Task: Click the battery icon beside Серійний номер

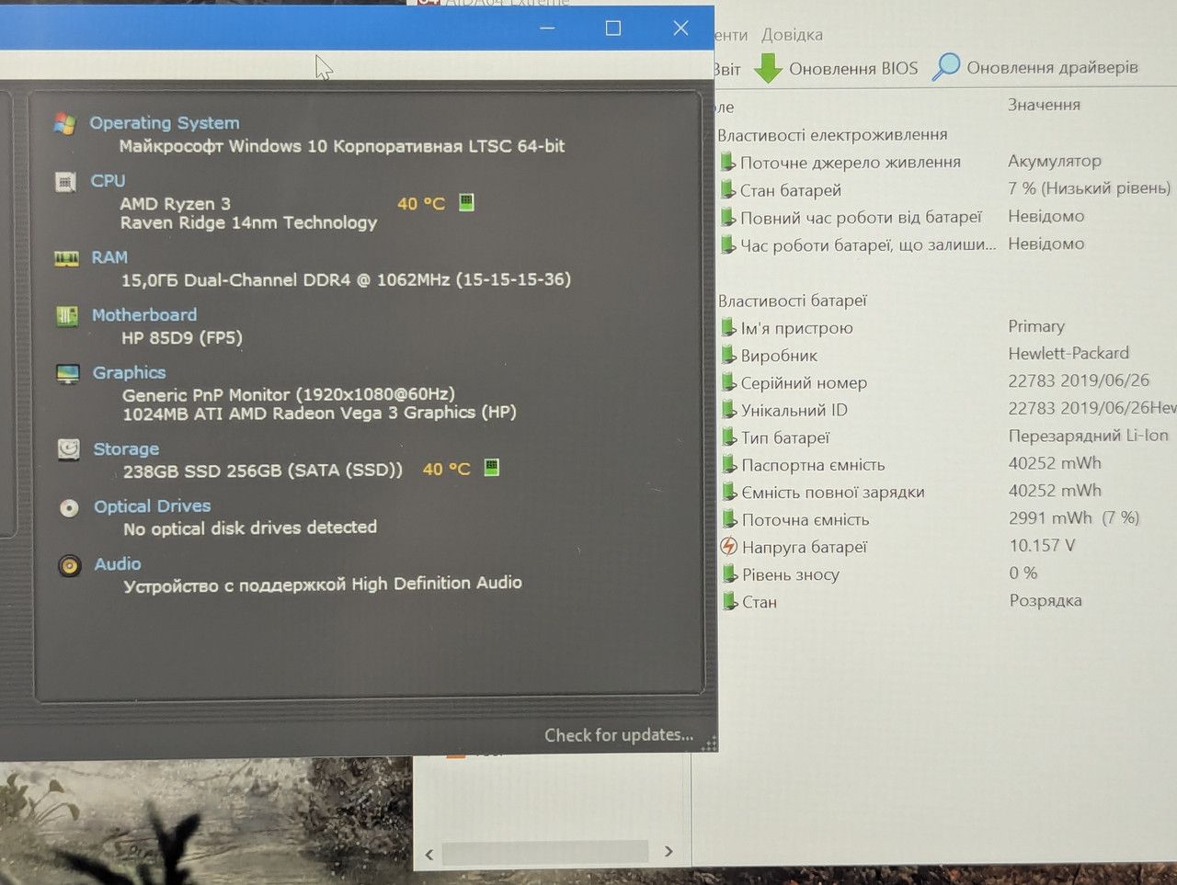Action: point(729,382)
